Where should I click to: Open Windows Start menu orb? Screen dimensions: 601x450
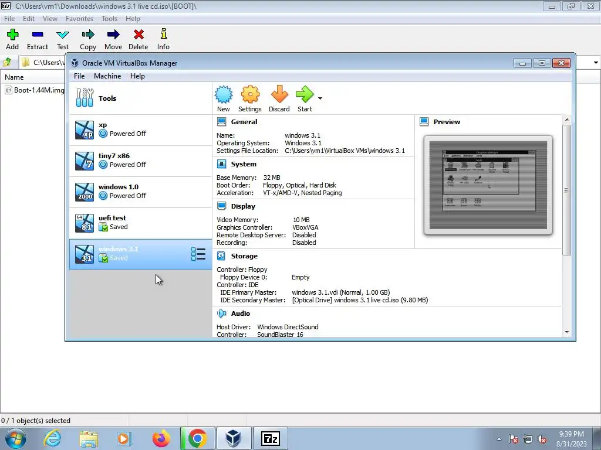pyautogui.click(x=16, y=438)
